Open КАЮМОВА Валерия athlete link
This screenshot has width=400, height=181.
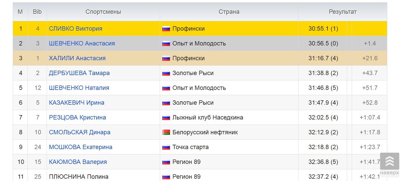click(x=78, y=162)
